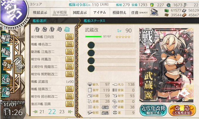Open the 入渠 docking side icon

[x=5, y=79]
